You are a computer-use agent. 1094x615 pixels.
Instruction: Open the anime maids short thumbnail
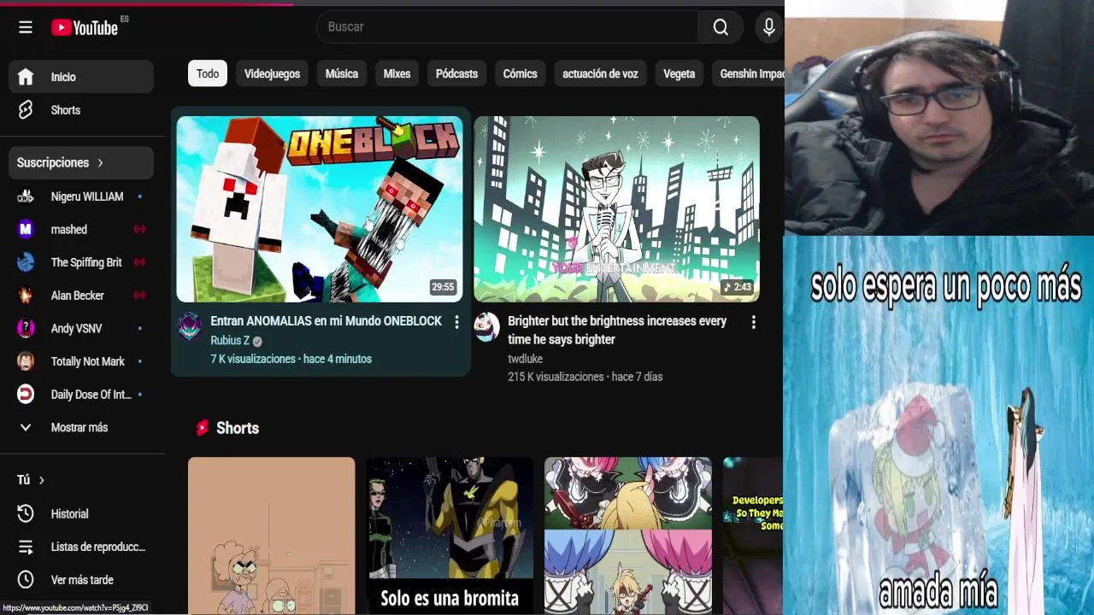pyautogui.click(x=628, y=536)
